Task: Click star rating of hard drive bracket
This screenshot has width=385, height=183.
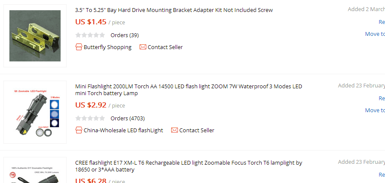Action: click(x=90, y=35)
